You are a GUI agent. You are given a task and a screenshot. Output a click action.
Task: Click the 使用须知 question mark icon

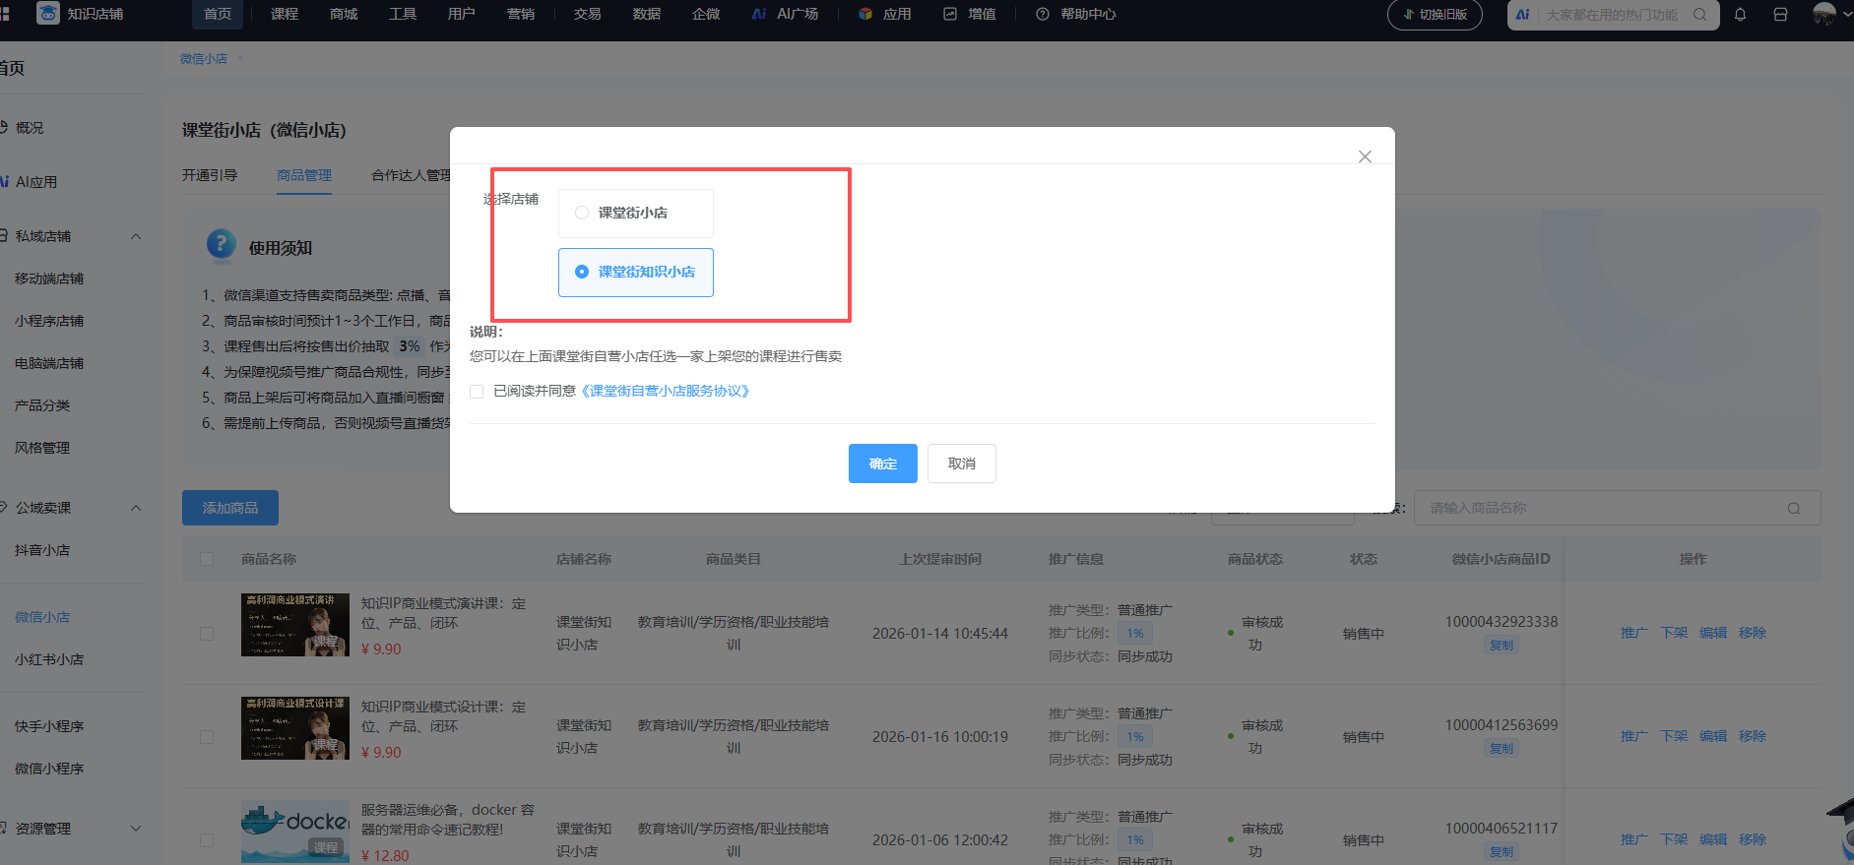pos(222,243)
